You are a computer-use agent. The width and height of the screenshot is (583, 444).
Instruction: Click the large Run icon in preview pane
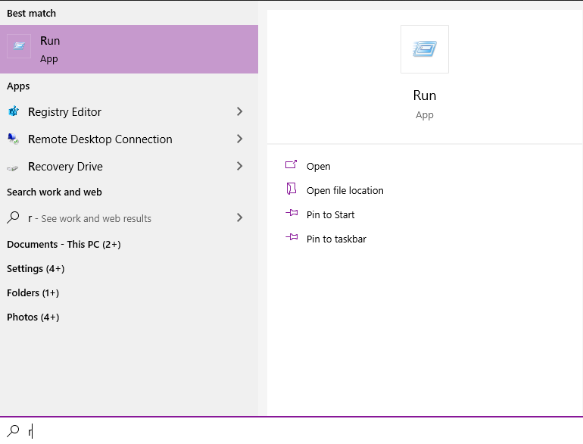click(425, 49)
